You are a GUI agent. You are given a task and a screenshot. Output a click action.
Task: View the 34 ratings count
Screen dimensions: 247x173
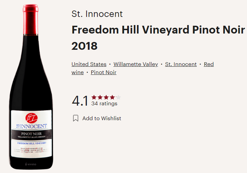104,104
